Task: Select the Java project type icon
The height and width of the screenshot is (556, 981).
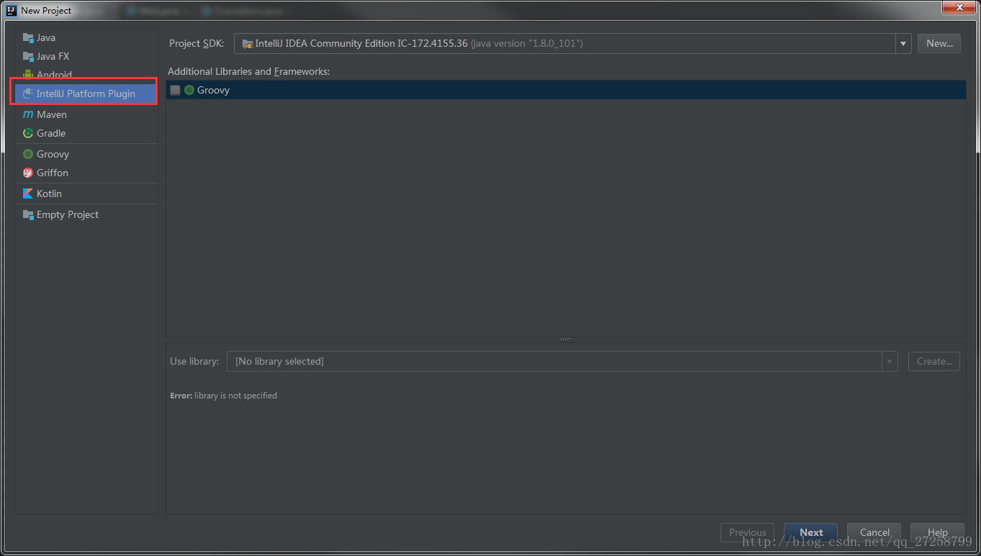Action: 28,37
